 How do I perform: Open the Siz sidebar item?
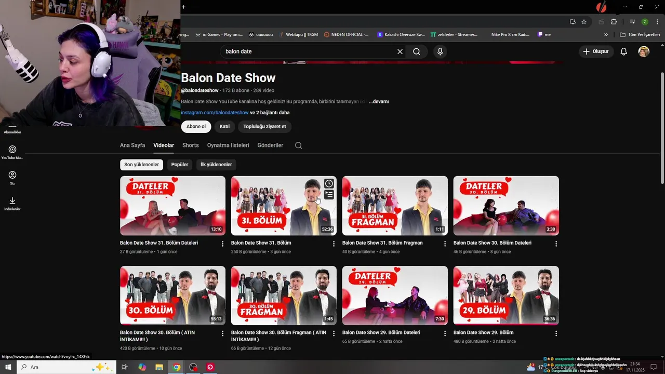tap(12, 178)
